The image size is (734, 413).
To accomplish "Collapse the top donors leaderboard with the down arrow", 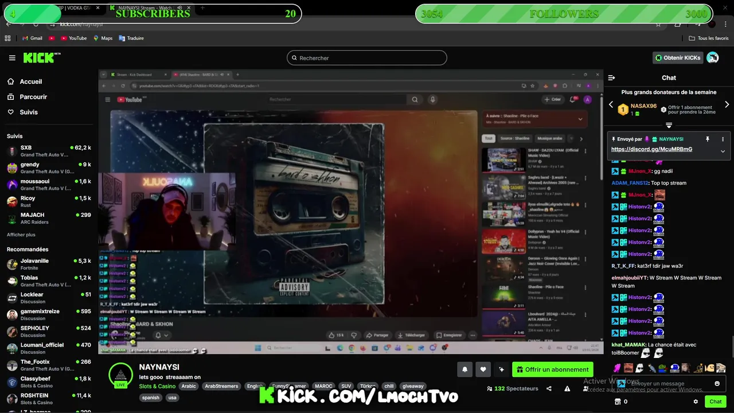I will coord(669,125).
